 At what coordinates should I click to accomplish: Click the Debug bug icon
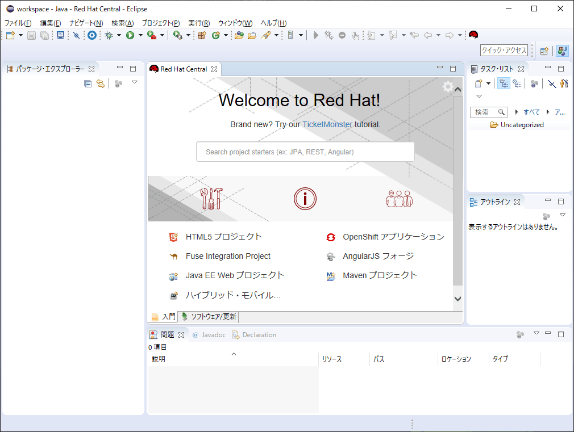tap(109, 35)
